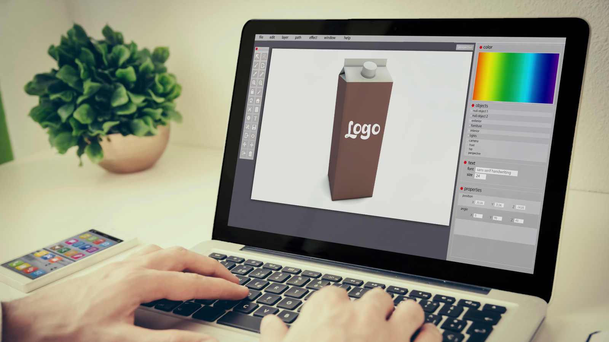Click the share arrow icon in toolbar
Image resolution: width=609 pixels, height=342 pixels.
(244, 154)
